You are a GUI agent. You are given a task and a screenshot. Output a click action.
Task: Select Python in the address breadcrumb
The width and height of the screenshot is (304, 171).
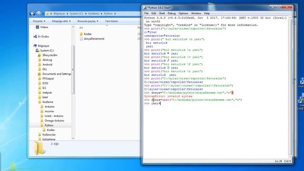coord(108,14)
